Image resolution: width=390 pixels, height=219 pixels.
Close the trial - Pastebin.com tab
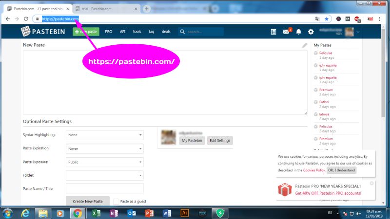click(136, 9)
